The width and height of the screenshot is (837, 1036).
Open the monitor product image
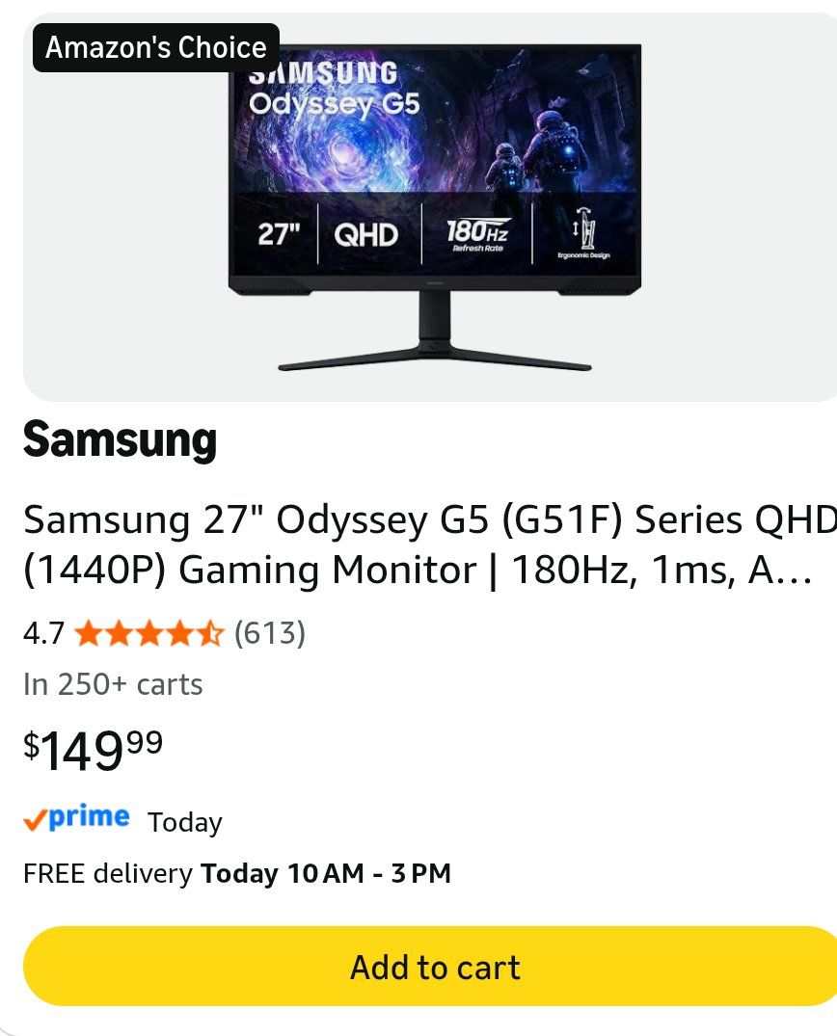[x=434, y=207]
